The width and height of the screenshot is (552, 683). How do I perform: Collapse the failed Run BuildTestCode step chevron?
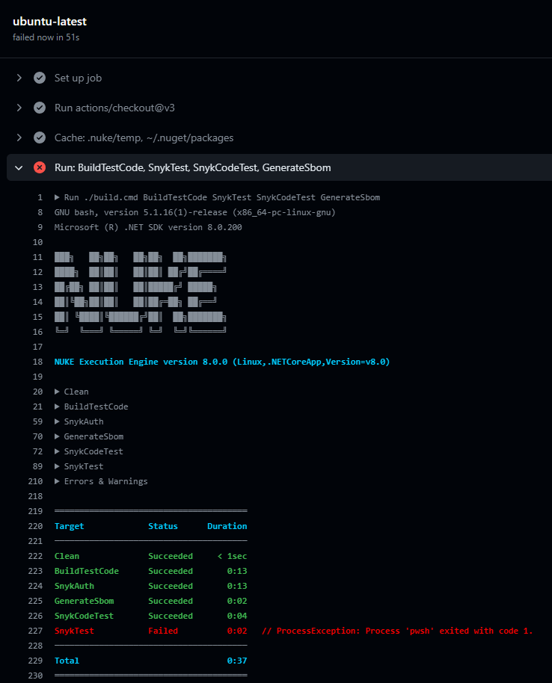(x=19, y=167)
